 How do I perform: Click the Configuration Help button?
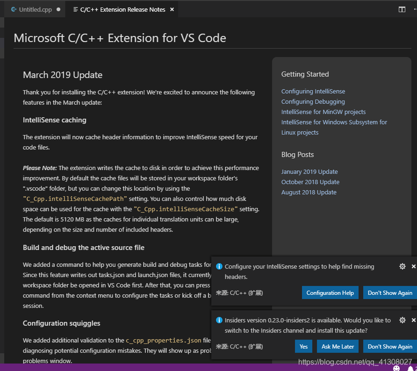[x=330, y=293]
